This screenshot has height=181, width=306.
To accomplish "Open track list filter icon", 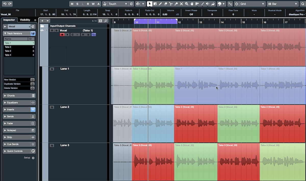I will (x=100, y=21).
